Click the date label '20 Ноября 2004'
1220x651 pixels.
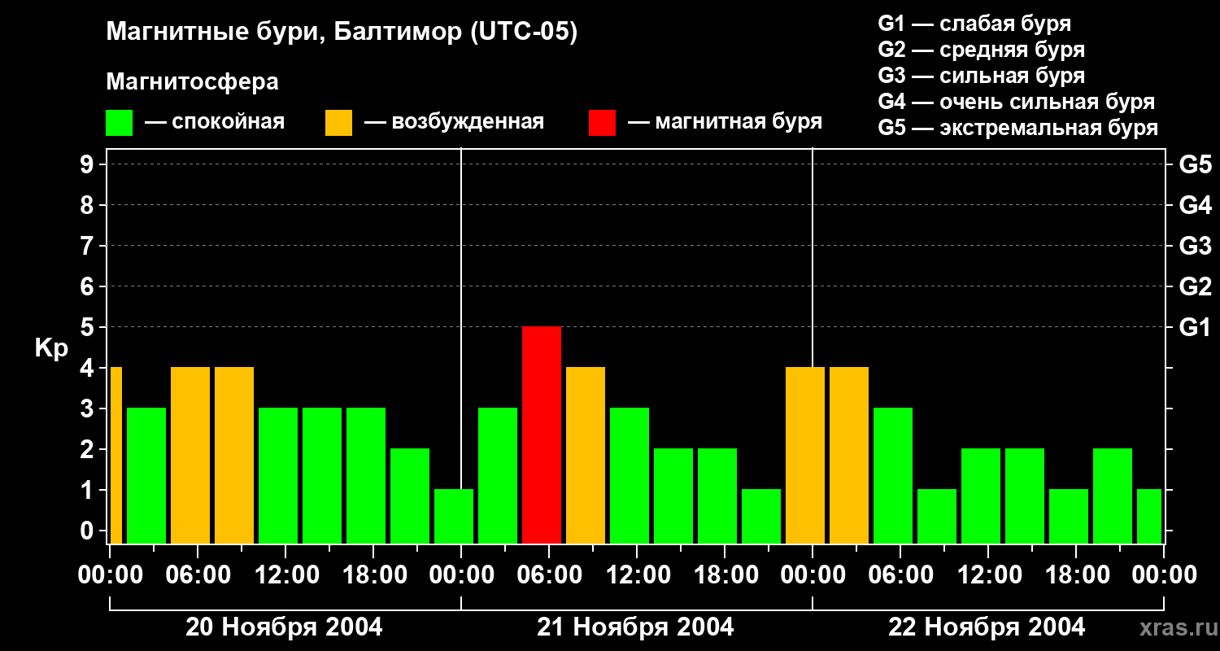(284, 627)
